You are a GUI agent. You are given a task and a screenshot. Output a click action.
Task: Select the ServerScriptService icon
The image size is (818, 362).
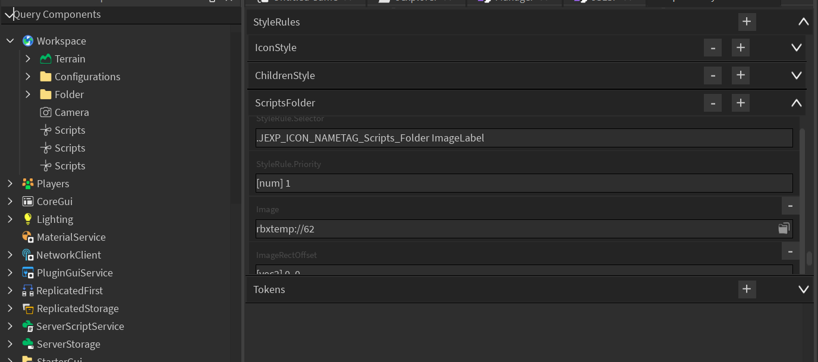[x=28, y=326]
